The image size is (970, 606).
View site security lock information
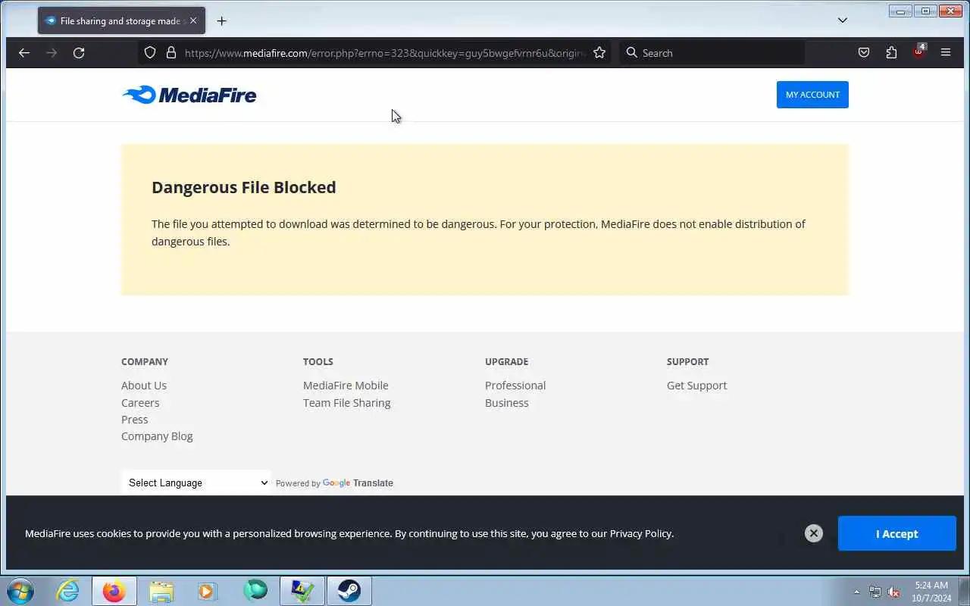171,53
